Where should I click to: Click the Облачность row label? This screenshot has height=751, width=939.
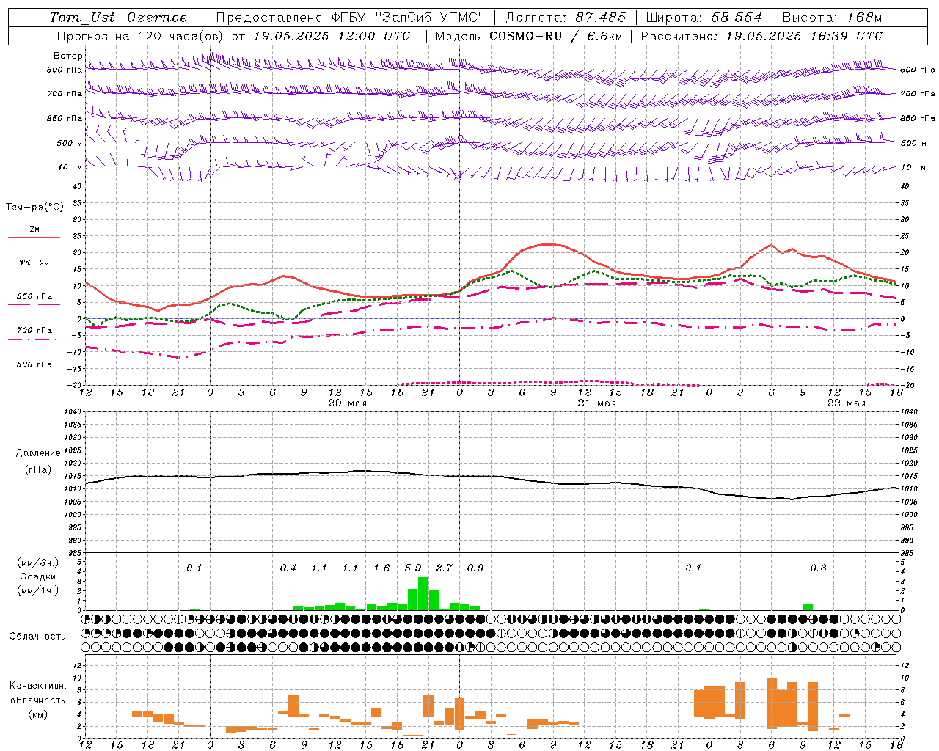[37, 637]
